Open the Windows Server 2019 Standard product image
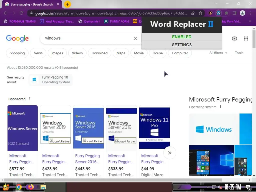The width and height of the screenshot is (256, 192). 55,128
